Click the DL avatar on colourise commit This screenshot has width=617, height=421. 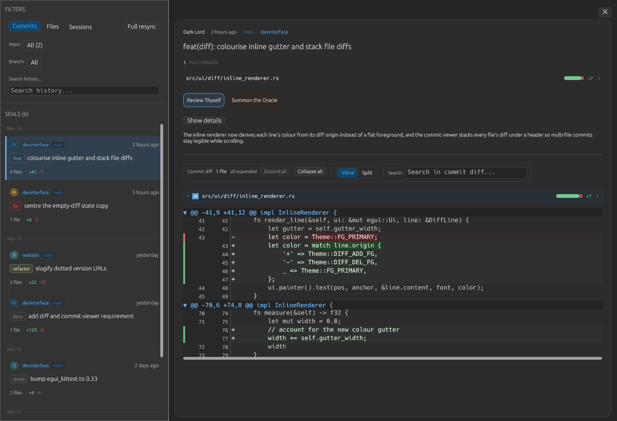click(14, 145)
